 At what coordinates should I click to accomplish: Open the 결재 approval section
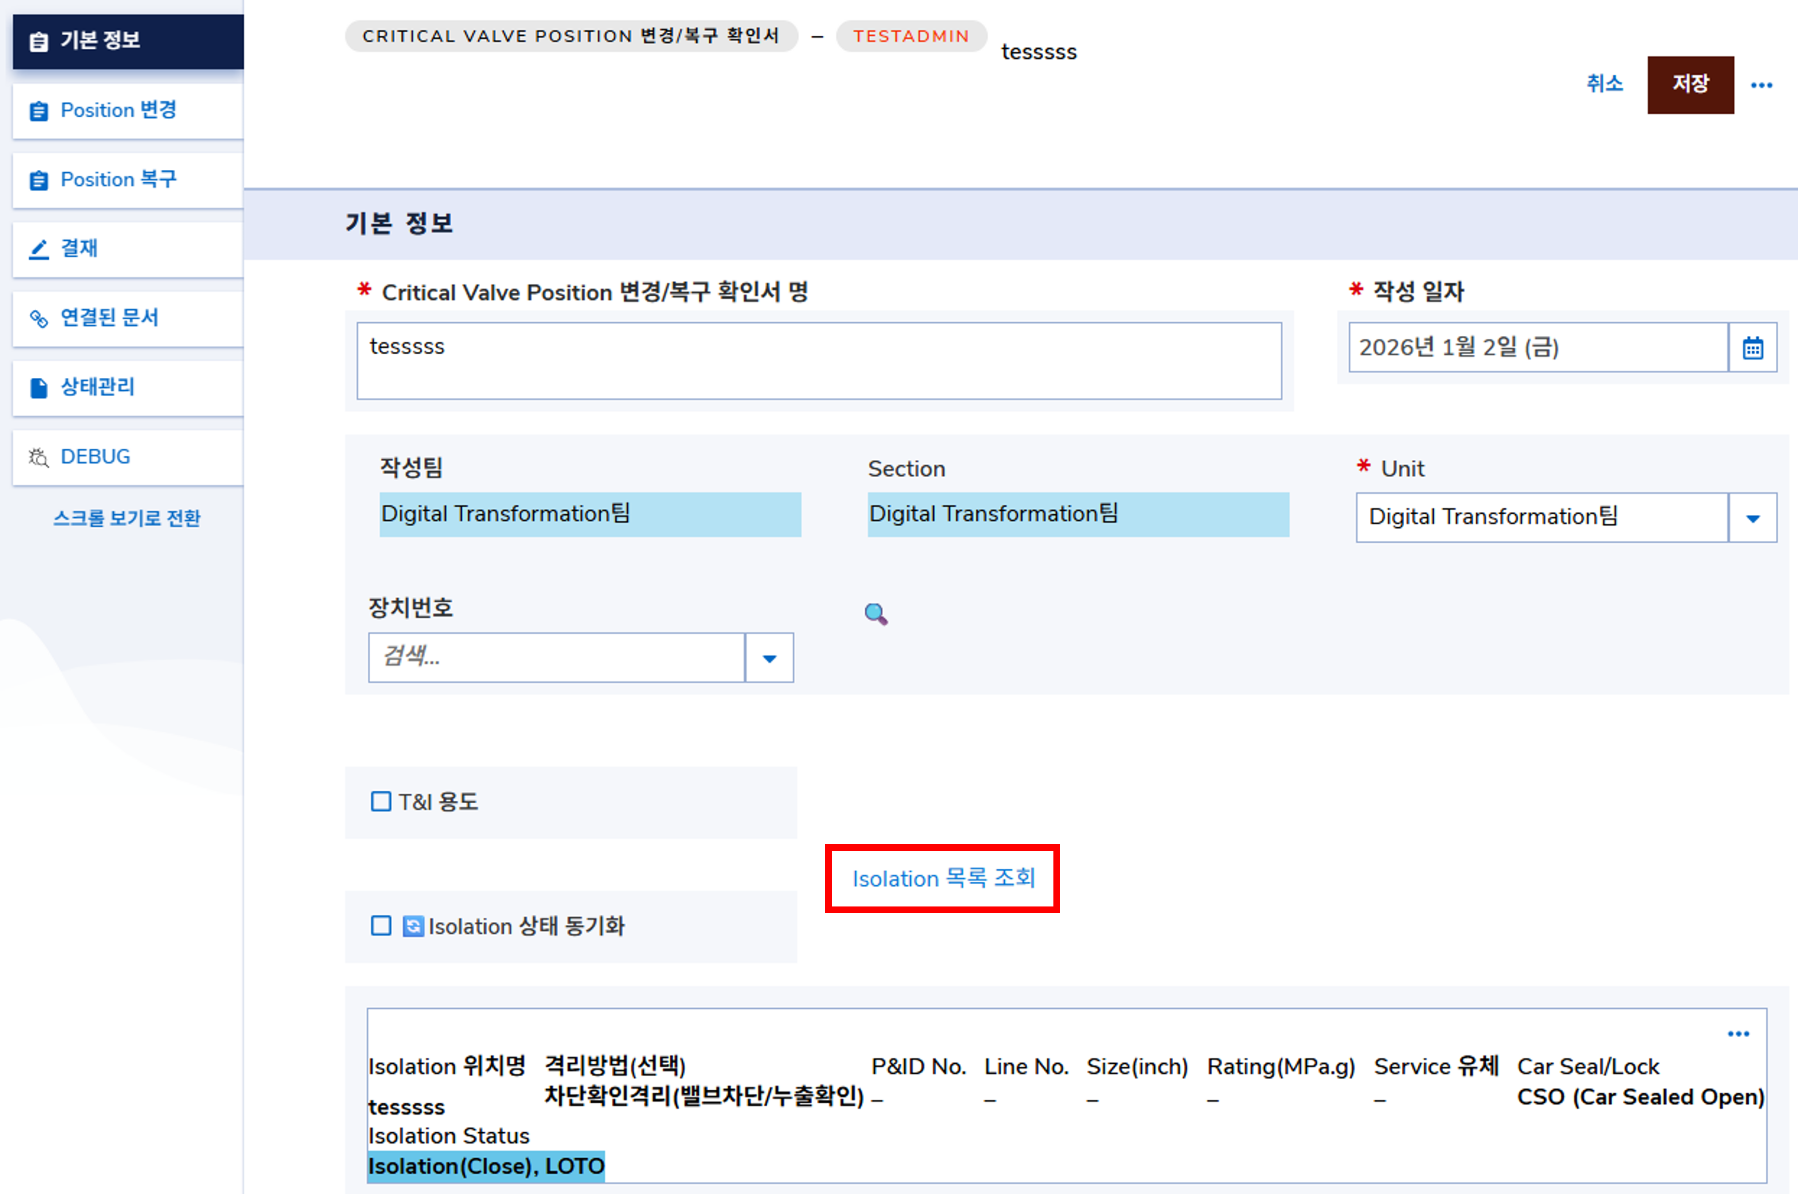pos(79,249)
